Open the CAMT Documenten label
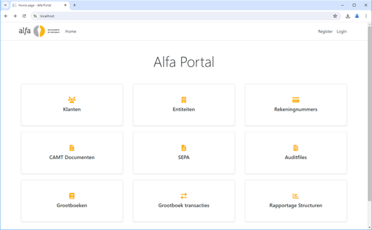Screen dimensions: 372x230 [x=72, y=157]
